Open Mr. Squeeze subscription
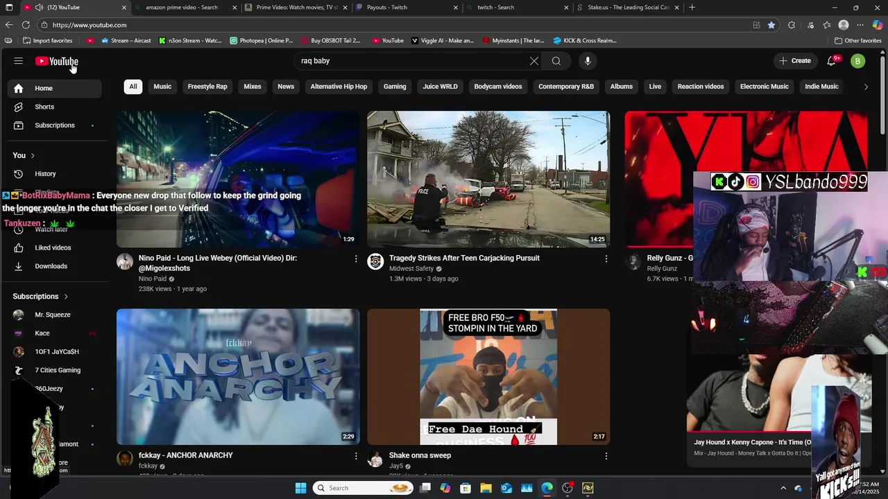 (x=54, y=315)
